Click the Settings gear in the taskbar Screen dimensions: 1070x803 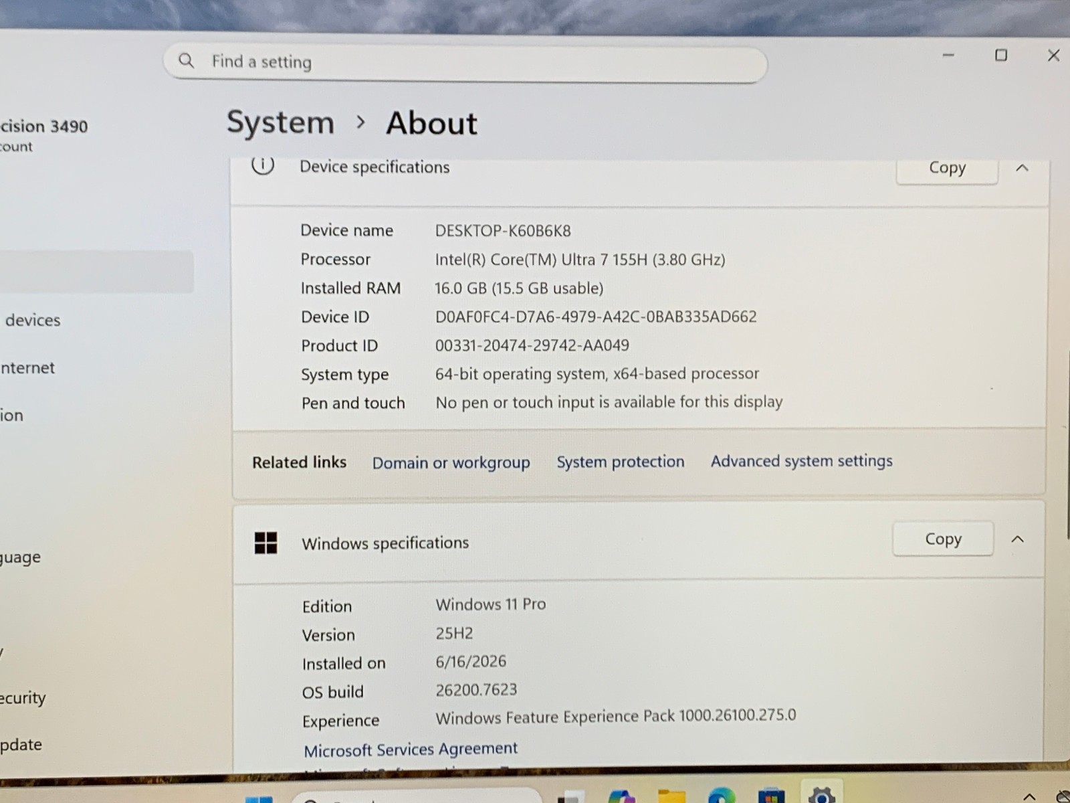[821, 796]
